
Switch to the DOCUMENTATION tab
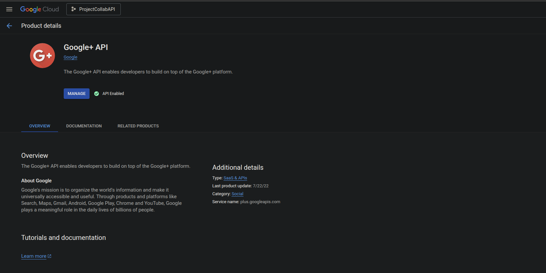pos(84,126)
